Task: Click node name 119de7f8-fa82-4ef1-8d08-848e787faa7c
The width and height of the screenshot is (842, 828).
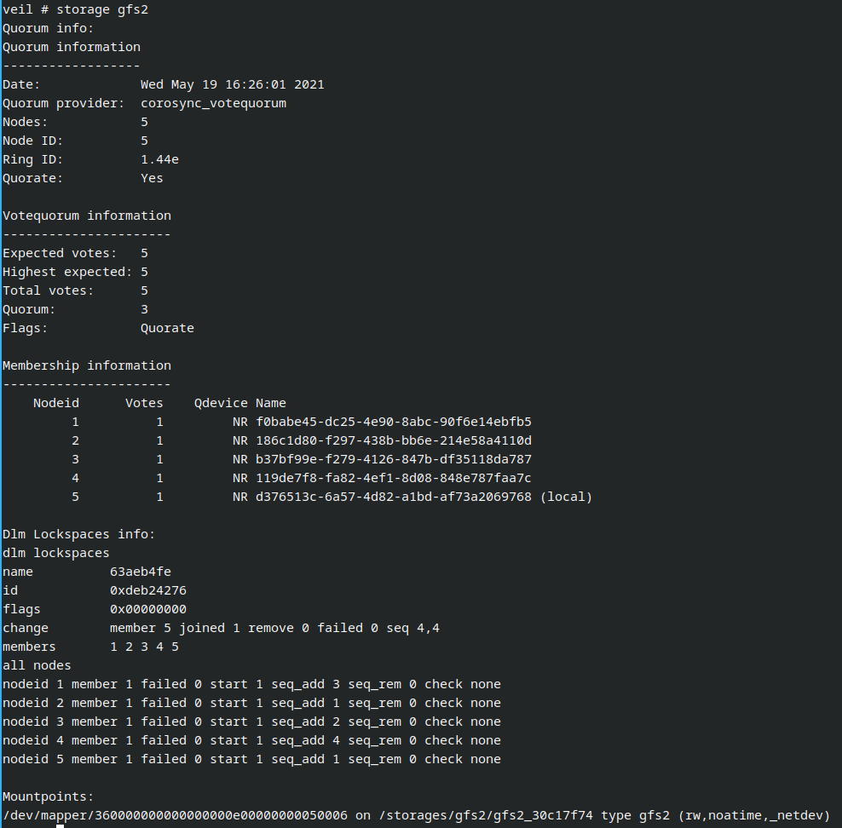Action: pos(394,478)
